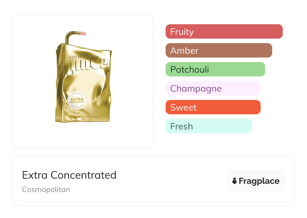Viewport: 307px width, 218px height.
Task: Choose the mint Fresh accord bar
Action: (209, 126)
